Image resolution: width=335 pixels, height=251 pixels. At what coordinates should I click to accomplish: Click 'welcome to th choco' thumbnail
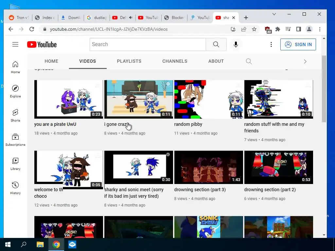click(x=69, y=170)
